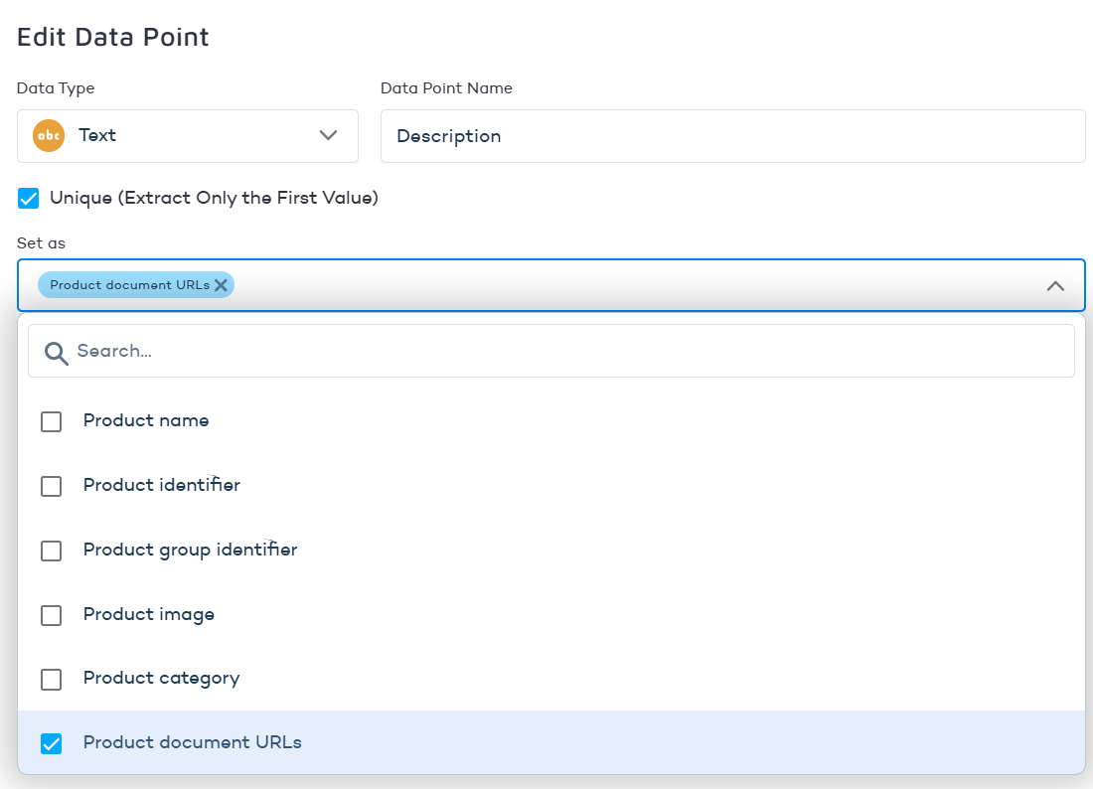Image resolution: width=1093 pixels, height=789 pixels.
Task: Check the box next to Product category
Action: [x=51, y=679]
